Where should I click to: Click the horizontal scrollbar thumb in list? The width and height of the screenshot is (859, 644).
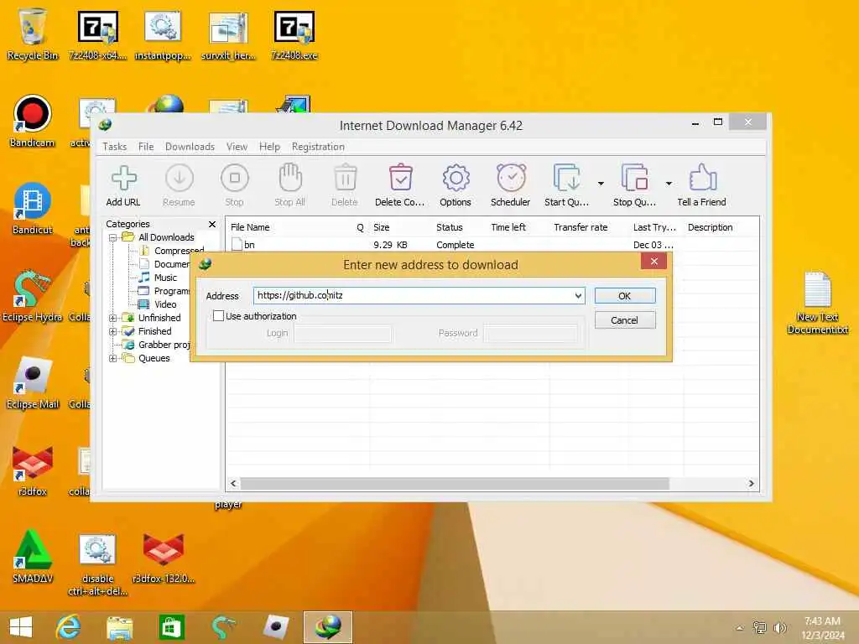click(455, 484)
